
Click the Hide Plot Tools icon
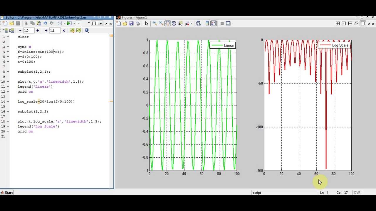click(x=222, y=23)
